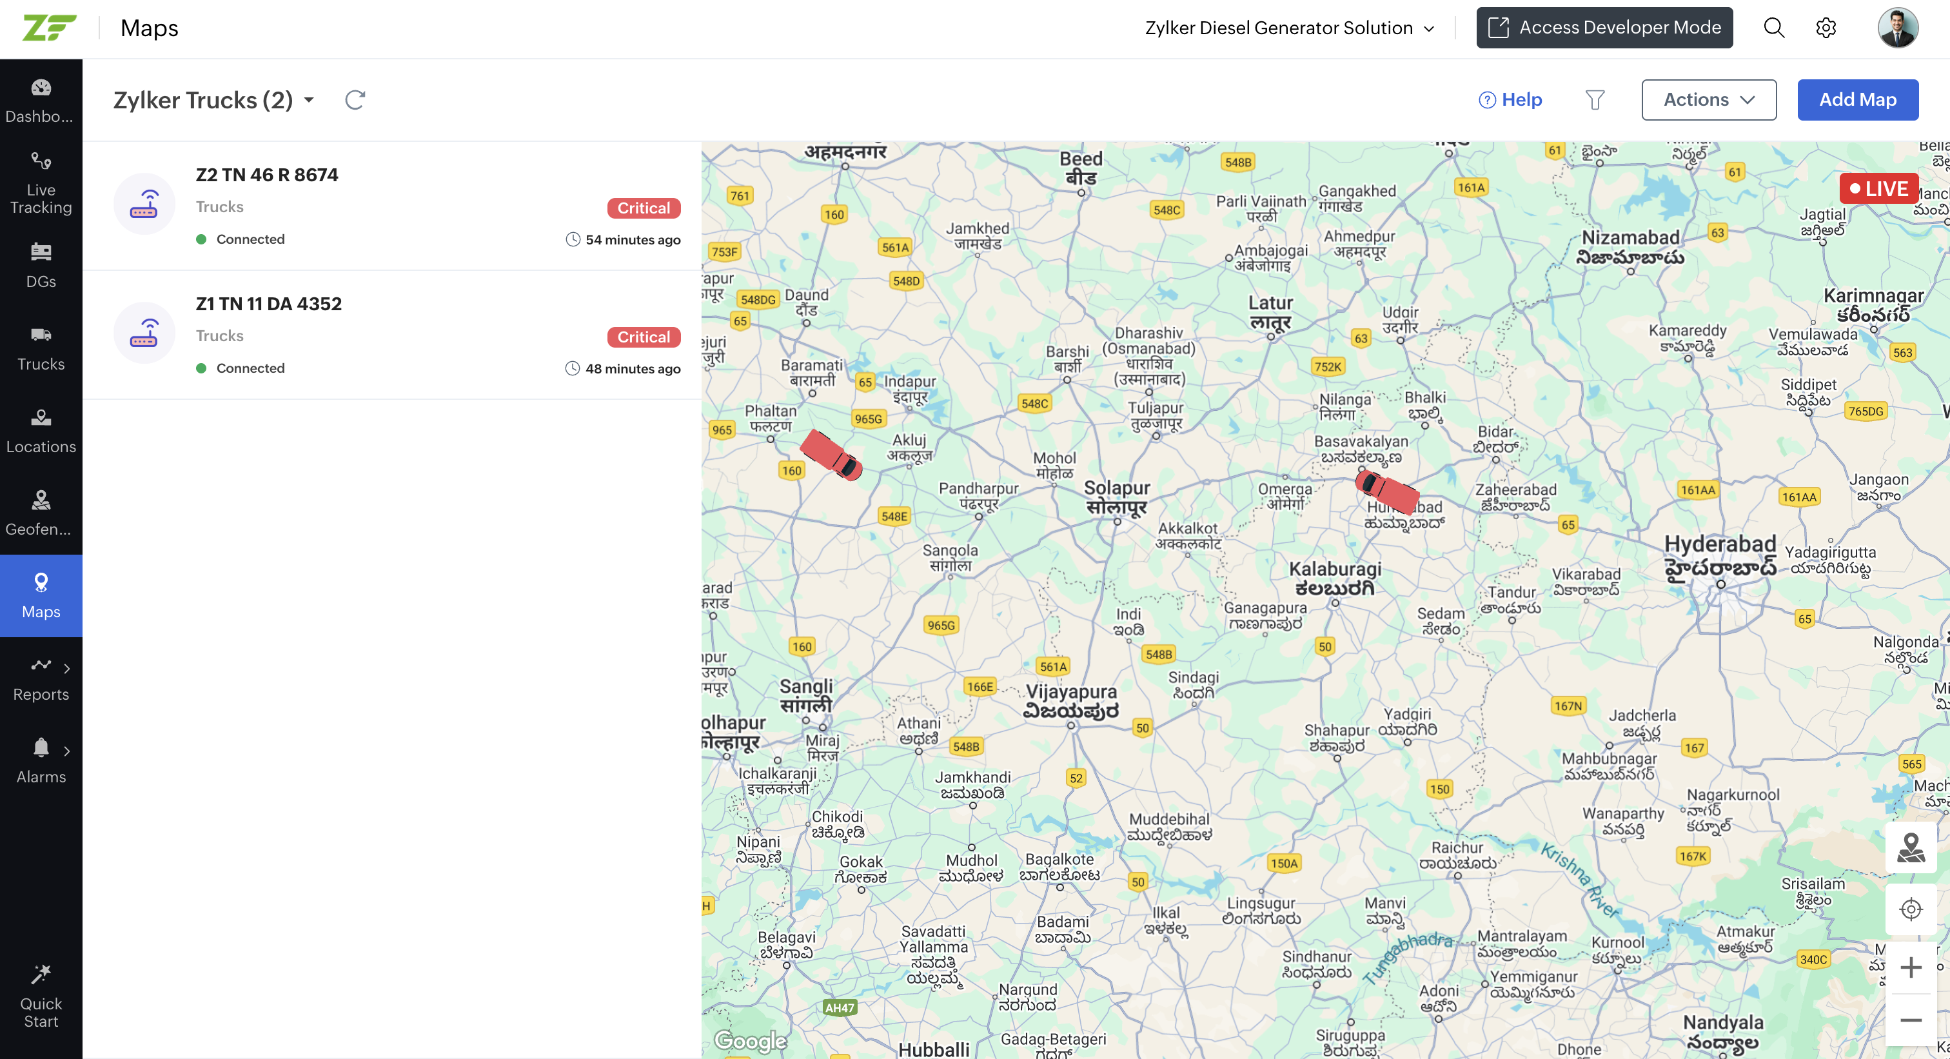
Task: Recenter map with crosshair button
Action: pyautogui.click(x=1911, y=908)
